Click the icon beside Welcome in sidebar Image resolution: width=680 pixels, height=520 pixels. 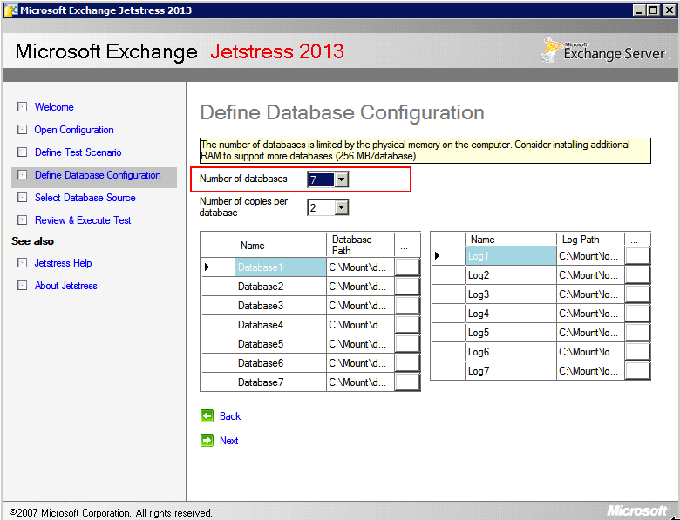click(x=23, y=108)
